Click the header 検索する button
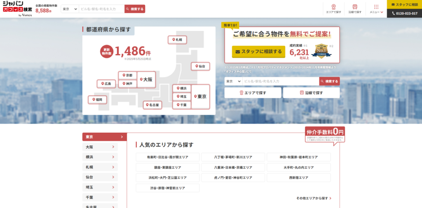 pyautogui.click(x=135, y=9)
